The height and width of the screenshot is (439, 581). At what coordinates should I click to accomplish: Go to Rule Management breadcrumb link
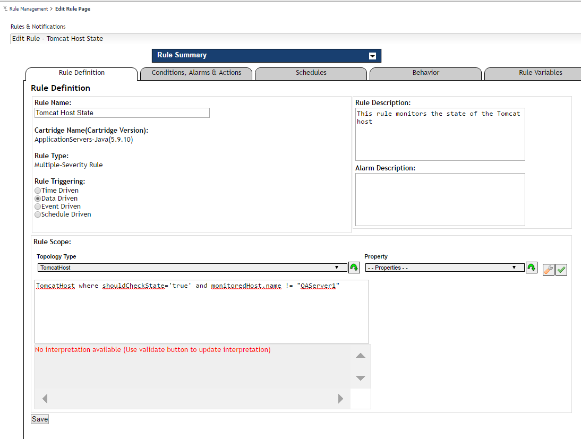29,9
